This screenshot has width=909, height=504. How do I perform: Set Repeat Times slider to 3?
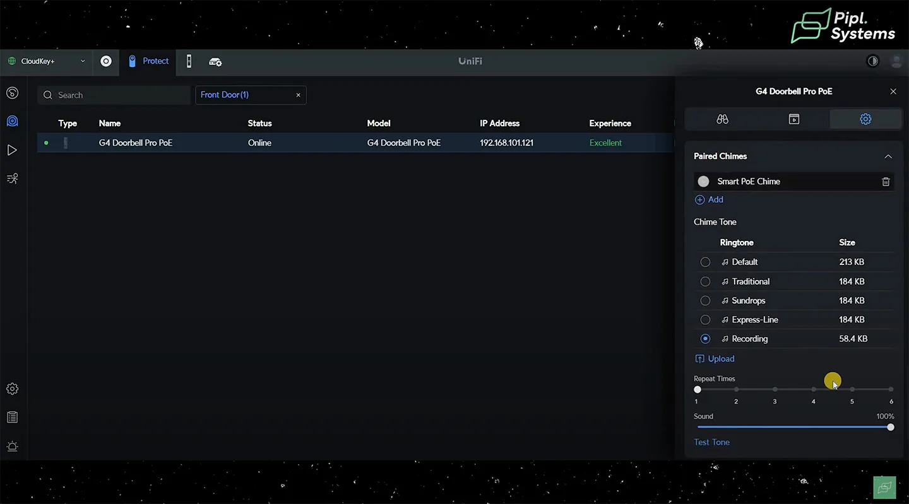tap(775, 390)
